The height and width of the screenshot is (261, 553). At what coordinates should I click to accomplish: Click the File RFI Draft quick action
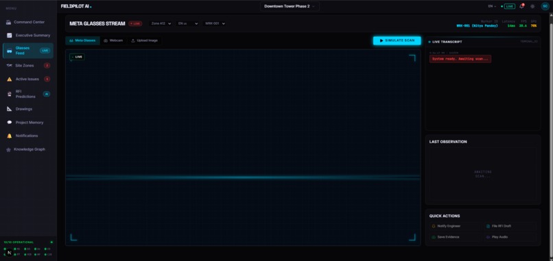(x=510, y=226)
